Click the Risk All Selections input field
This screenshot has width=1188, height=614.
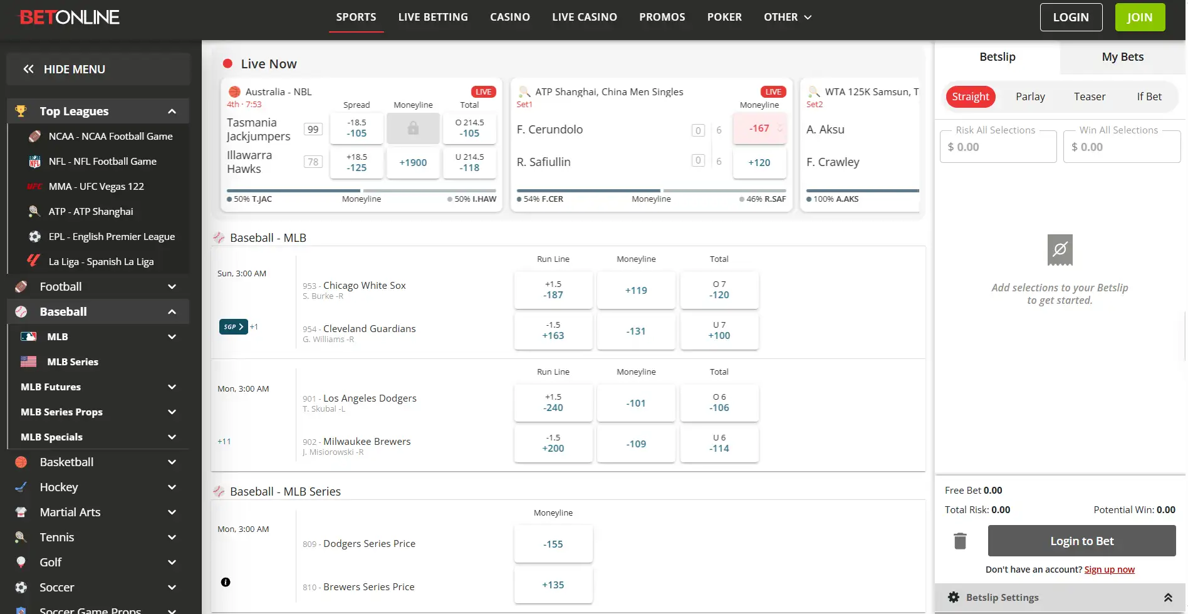pyautogui.click(x=998, y=147)
